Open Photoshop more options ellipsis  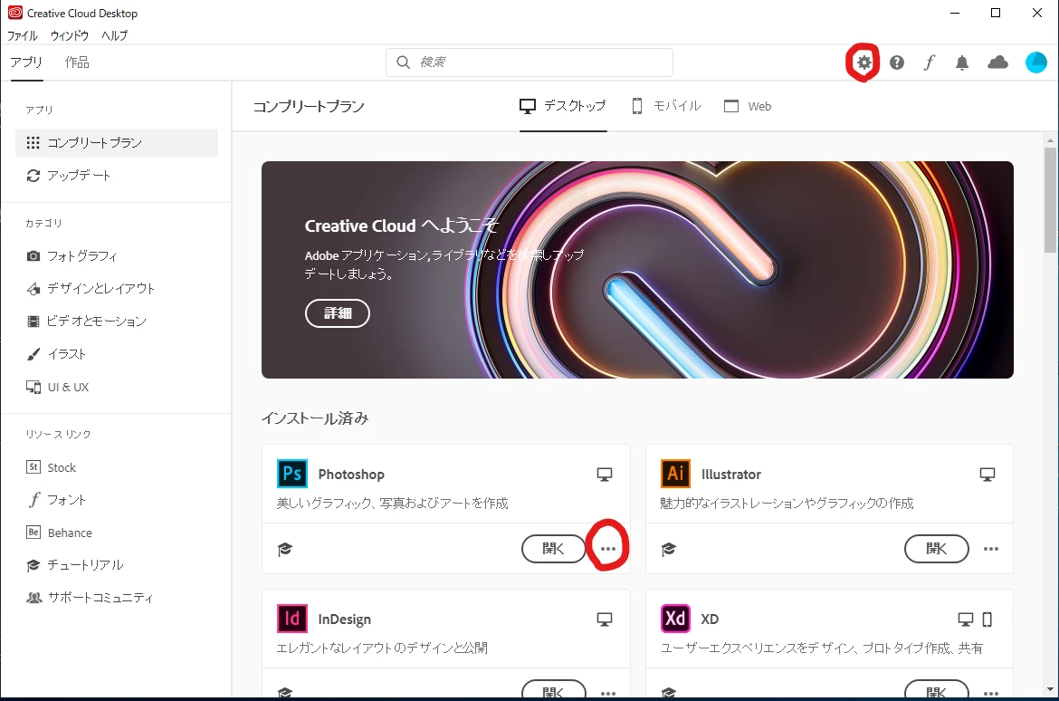608,549
